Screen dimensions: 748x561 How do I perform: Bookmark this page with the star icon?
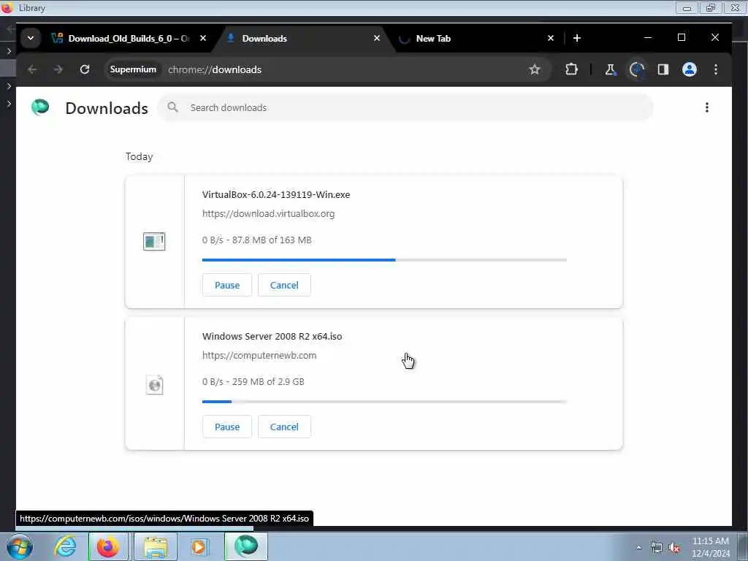point(534,69)
